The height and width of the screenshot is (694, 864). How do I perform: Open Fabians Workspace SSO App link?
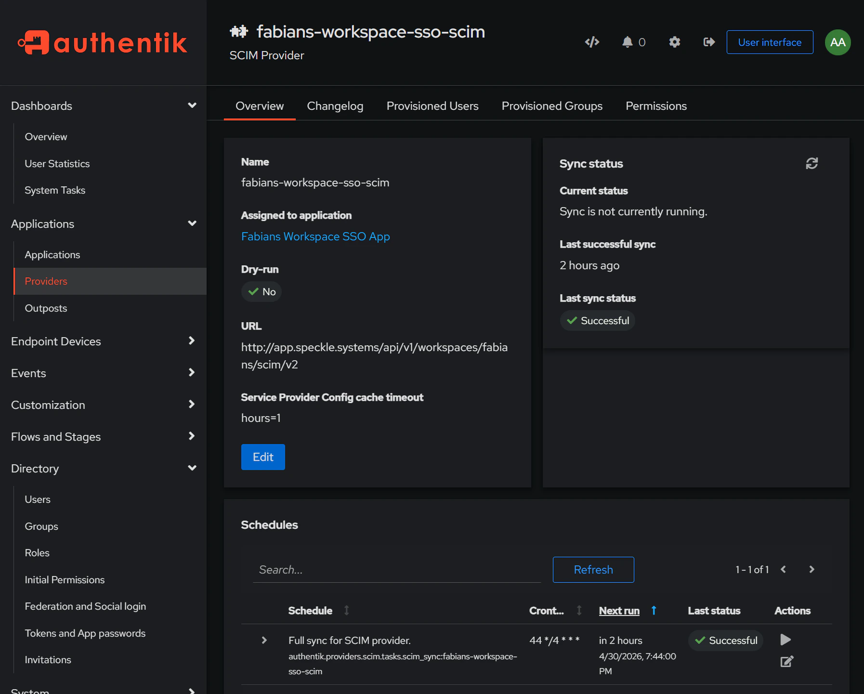(x=315, y=236)
